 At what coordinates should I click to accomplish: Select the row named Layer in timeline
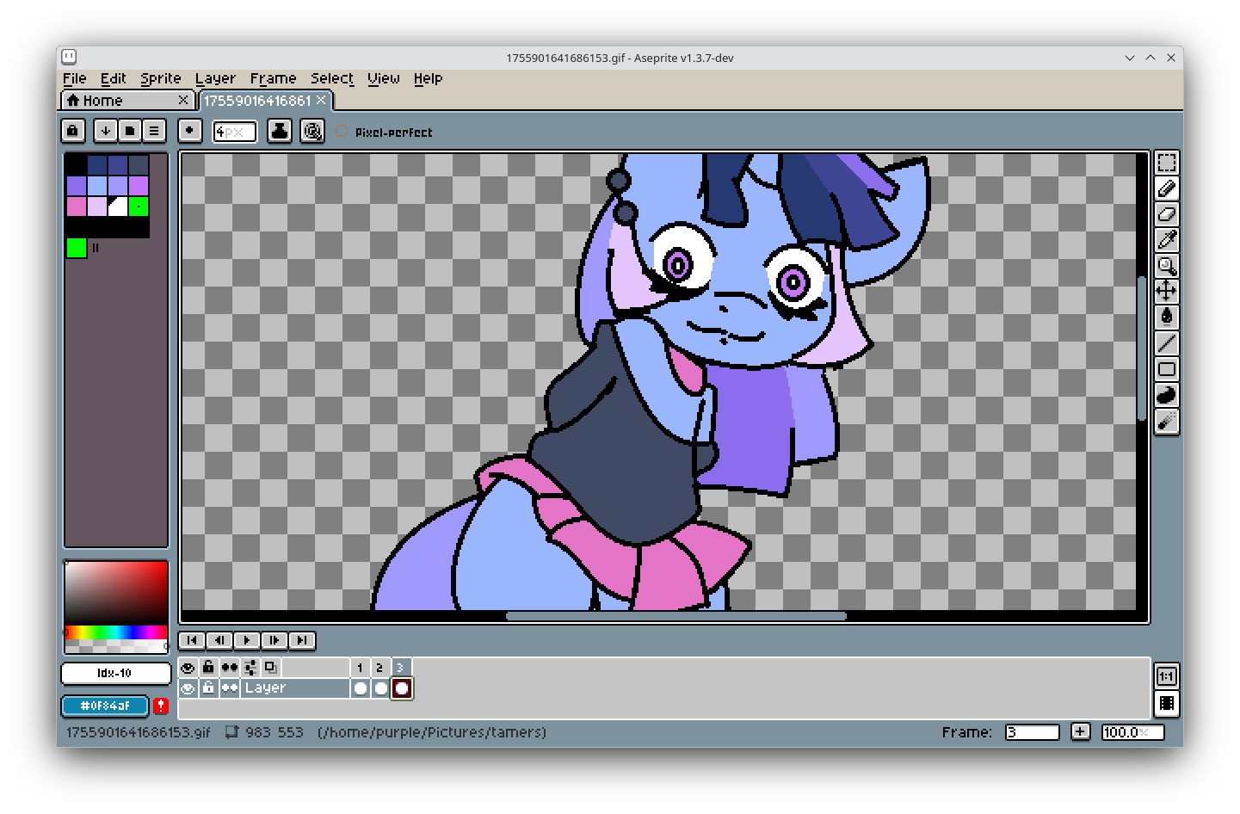coord(295,688)
